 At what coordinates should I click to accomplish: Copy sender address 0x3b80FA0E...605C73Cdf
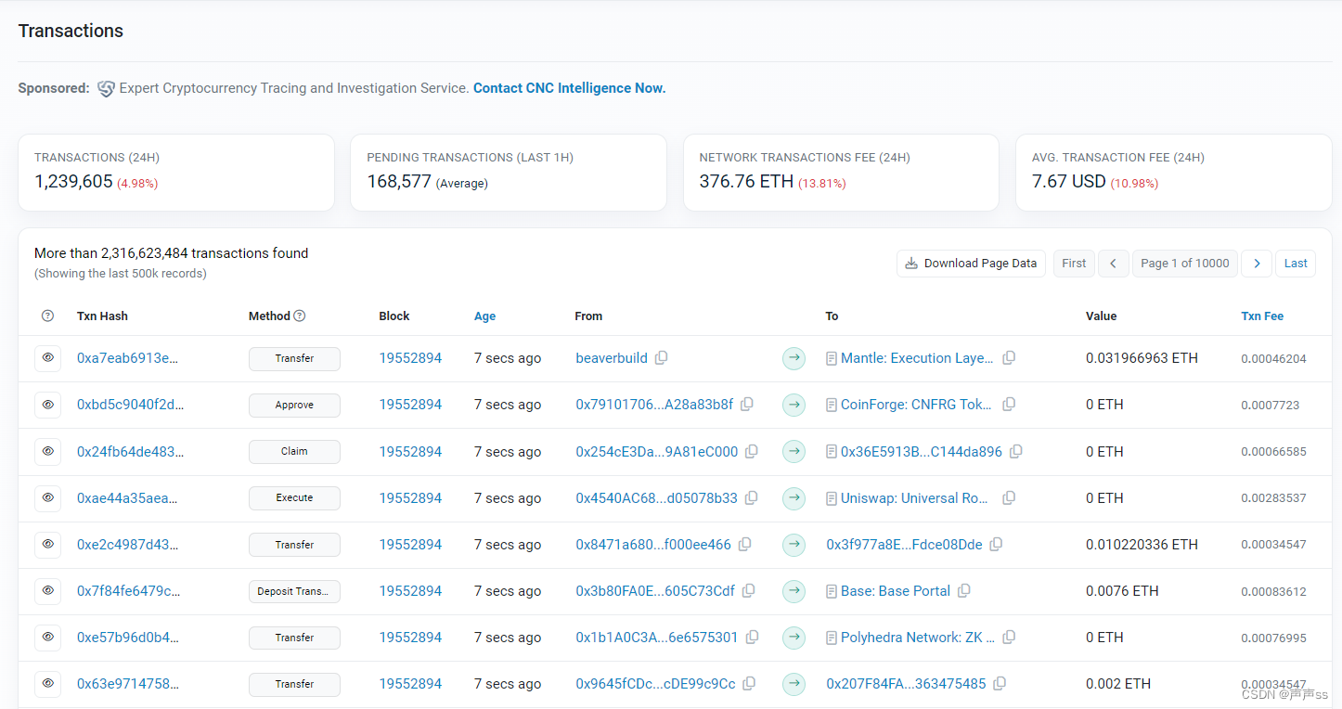[x=748, y=590]
